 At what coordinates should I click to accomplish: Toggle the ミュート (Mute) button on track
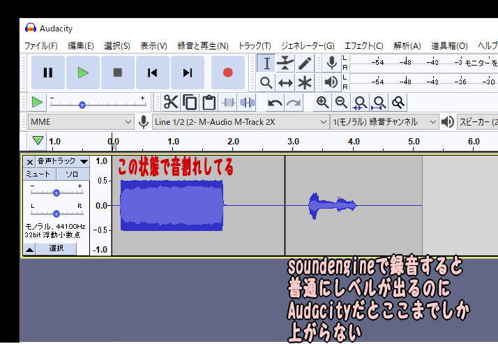point(39,174)
